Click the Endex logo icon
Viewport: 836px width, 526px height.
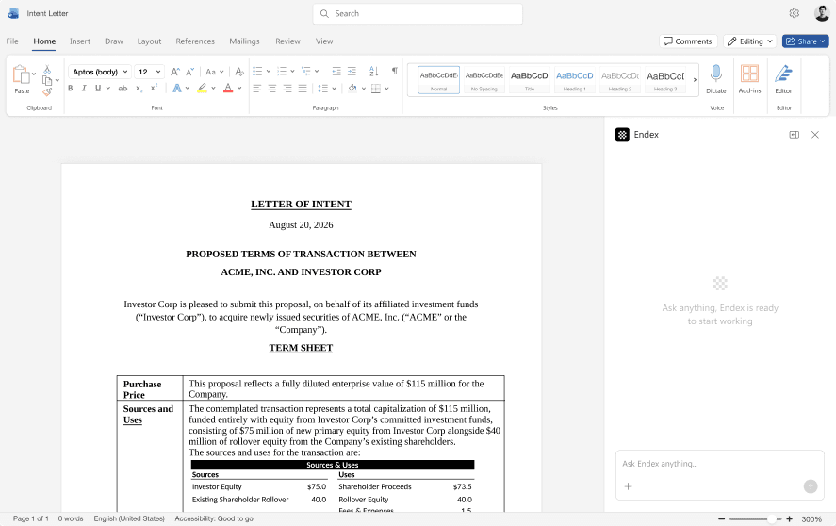point(622,135)
